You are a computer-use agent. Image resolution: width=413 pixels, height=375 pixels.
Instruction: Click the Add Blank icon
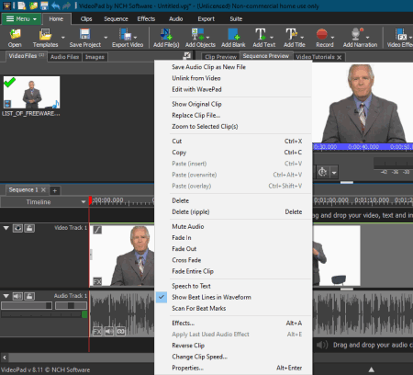pos(233,34)
